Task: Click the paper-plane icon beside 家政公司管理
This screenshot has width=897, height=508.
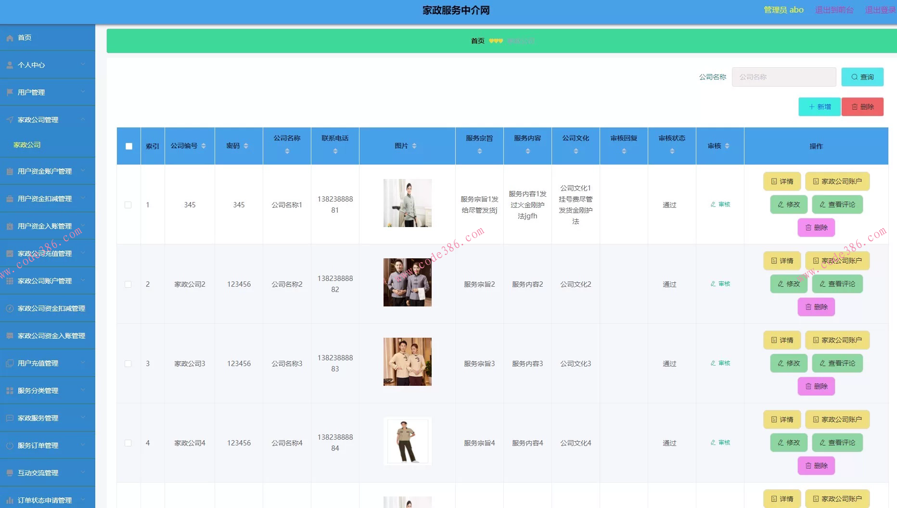Action: point(10,120)
